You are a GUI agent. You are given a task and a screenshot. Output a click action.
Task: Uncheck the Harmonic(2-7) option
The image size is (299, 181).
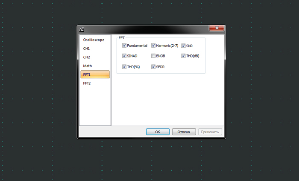point(153,46)
